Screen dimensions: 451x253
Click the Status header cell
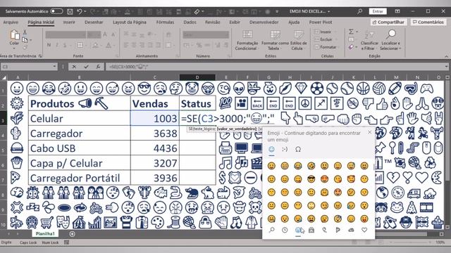point(197,103)
